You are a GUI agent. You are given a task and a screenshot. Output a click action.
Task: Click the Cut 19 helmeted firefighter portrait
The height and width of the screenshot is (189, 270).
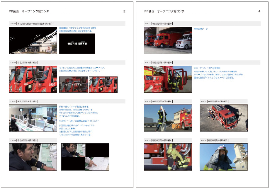click(x=223, y=157)
